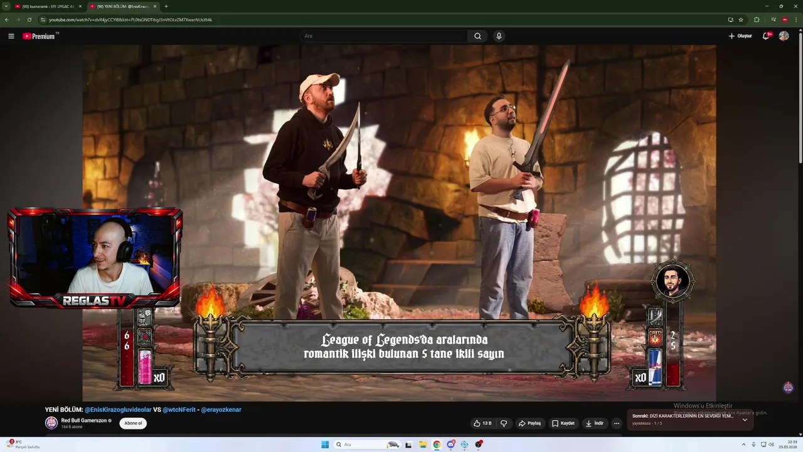Open Chrome from the taskbar
Viewport: 803px width, 452px height.
[x=437, y=444]
